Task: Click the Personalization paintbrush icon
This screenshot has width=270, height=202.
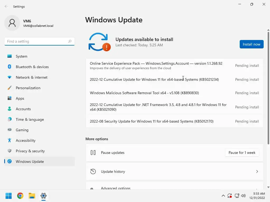Action: tap(9, 88)
